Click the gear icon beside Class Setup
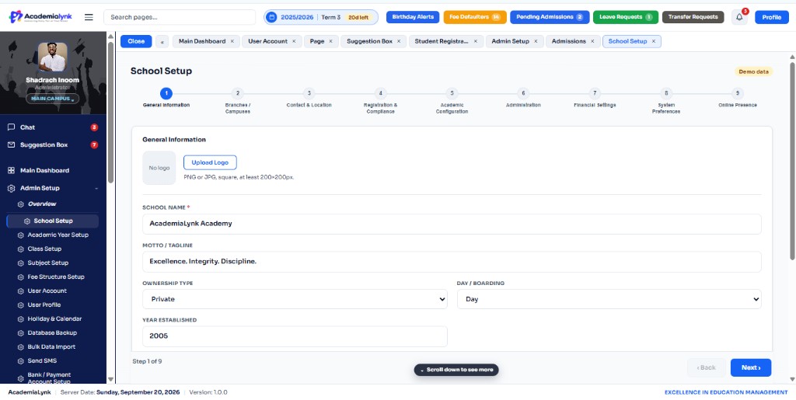The image size is (796, 400). click(21, 249)
